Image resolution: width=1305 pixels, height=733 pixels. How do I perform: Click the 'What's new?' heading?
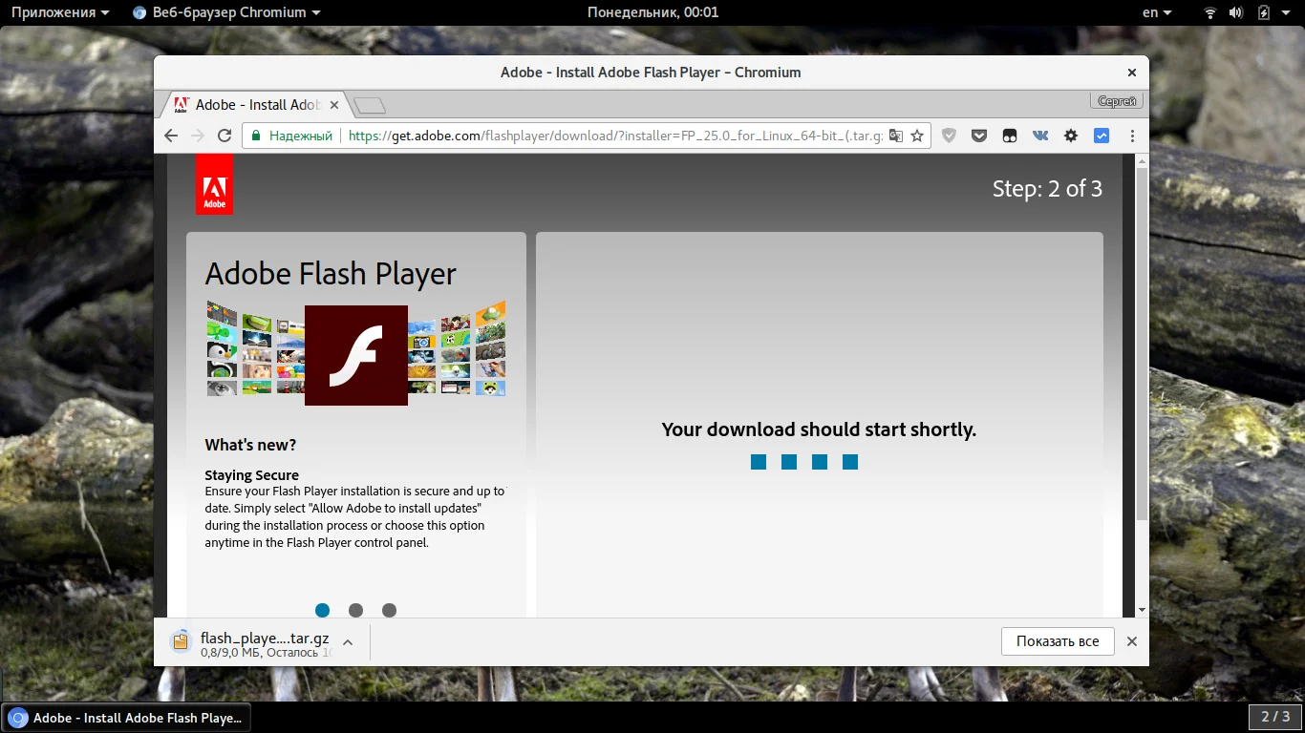point(250,445)
